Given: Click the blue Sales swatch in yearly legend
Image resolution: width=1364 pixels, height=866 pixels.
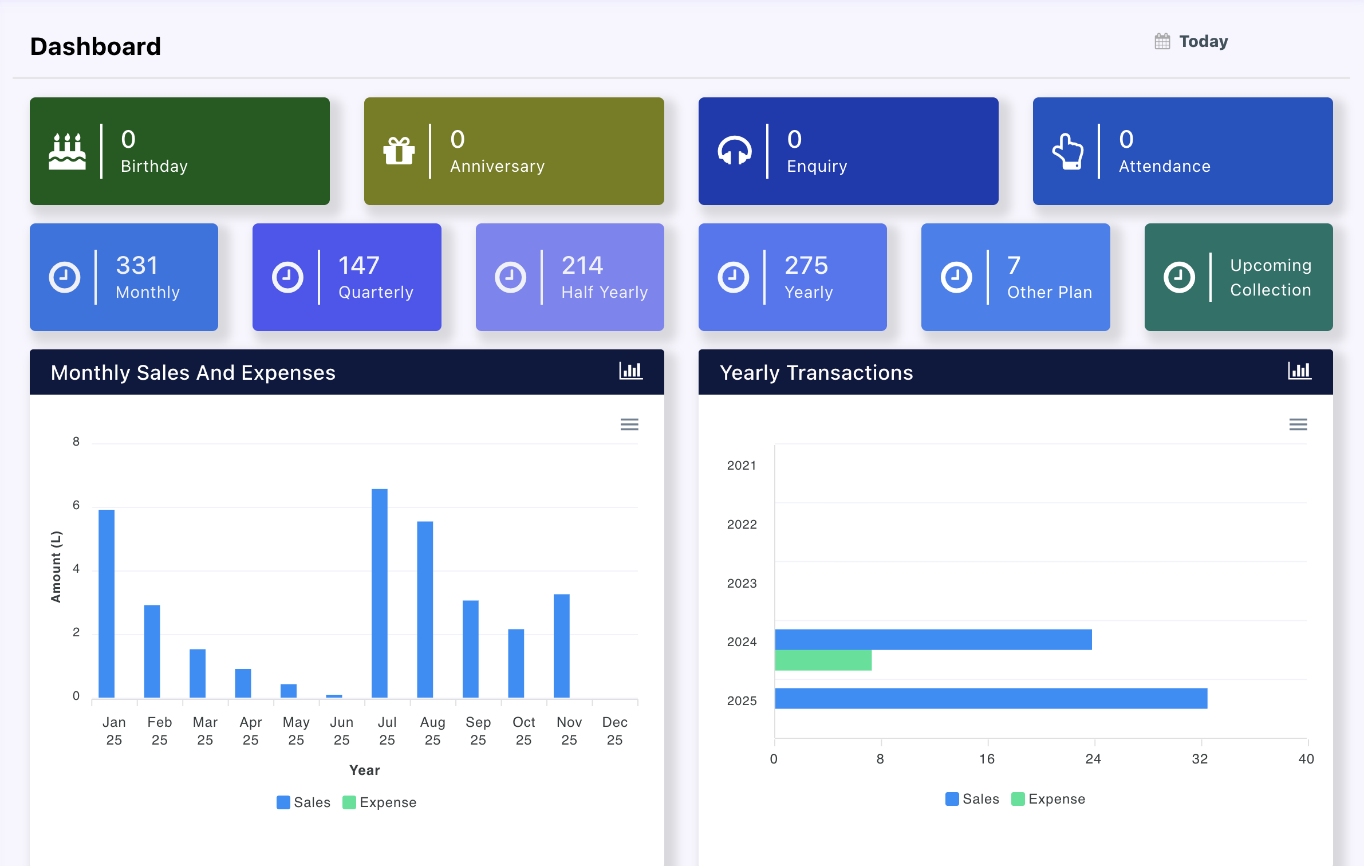Looking at the screenshot, I should [952, 798].
